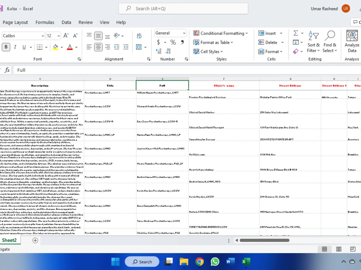Align text left
Image resolution: width=361 pixels, height=270 pixels.
coord(89,47)
